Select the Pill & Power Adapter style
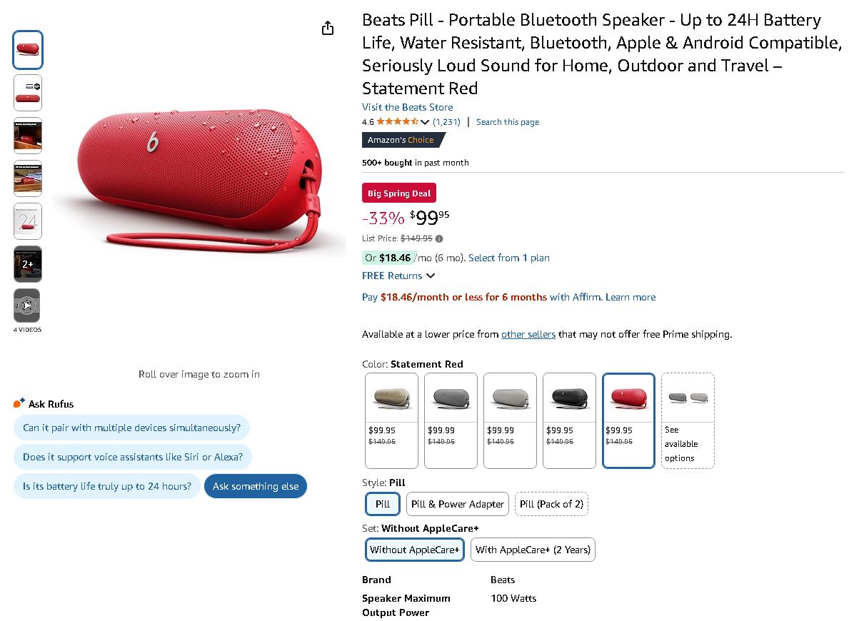This screenshot has width=849, height=621. (x=458, y=504)
